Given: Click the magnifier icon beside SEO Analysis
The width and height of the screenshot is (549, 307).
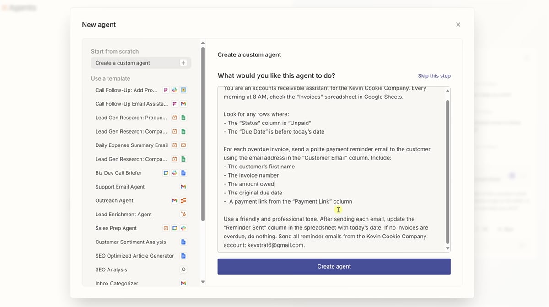Looking at the screenshot, I should tap(183, 269).
